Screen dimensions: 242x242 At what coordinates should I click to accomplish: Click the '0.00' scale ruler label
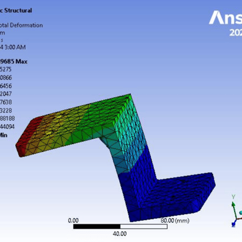pyautogui.click(x=73, y=221)
